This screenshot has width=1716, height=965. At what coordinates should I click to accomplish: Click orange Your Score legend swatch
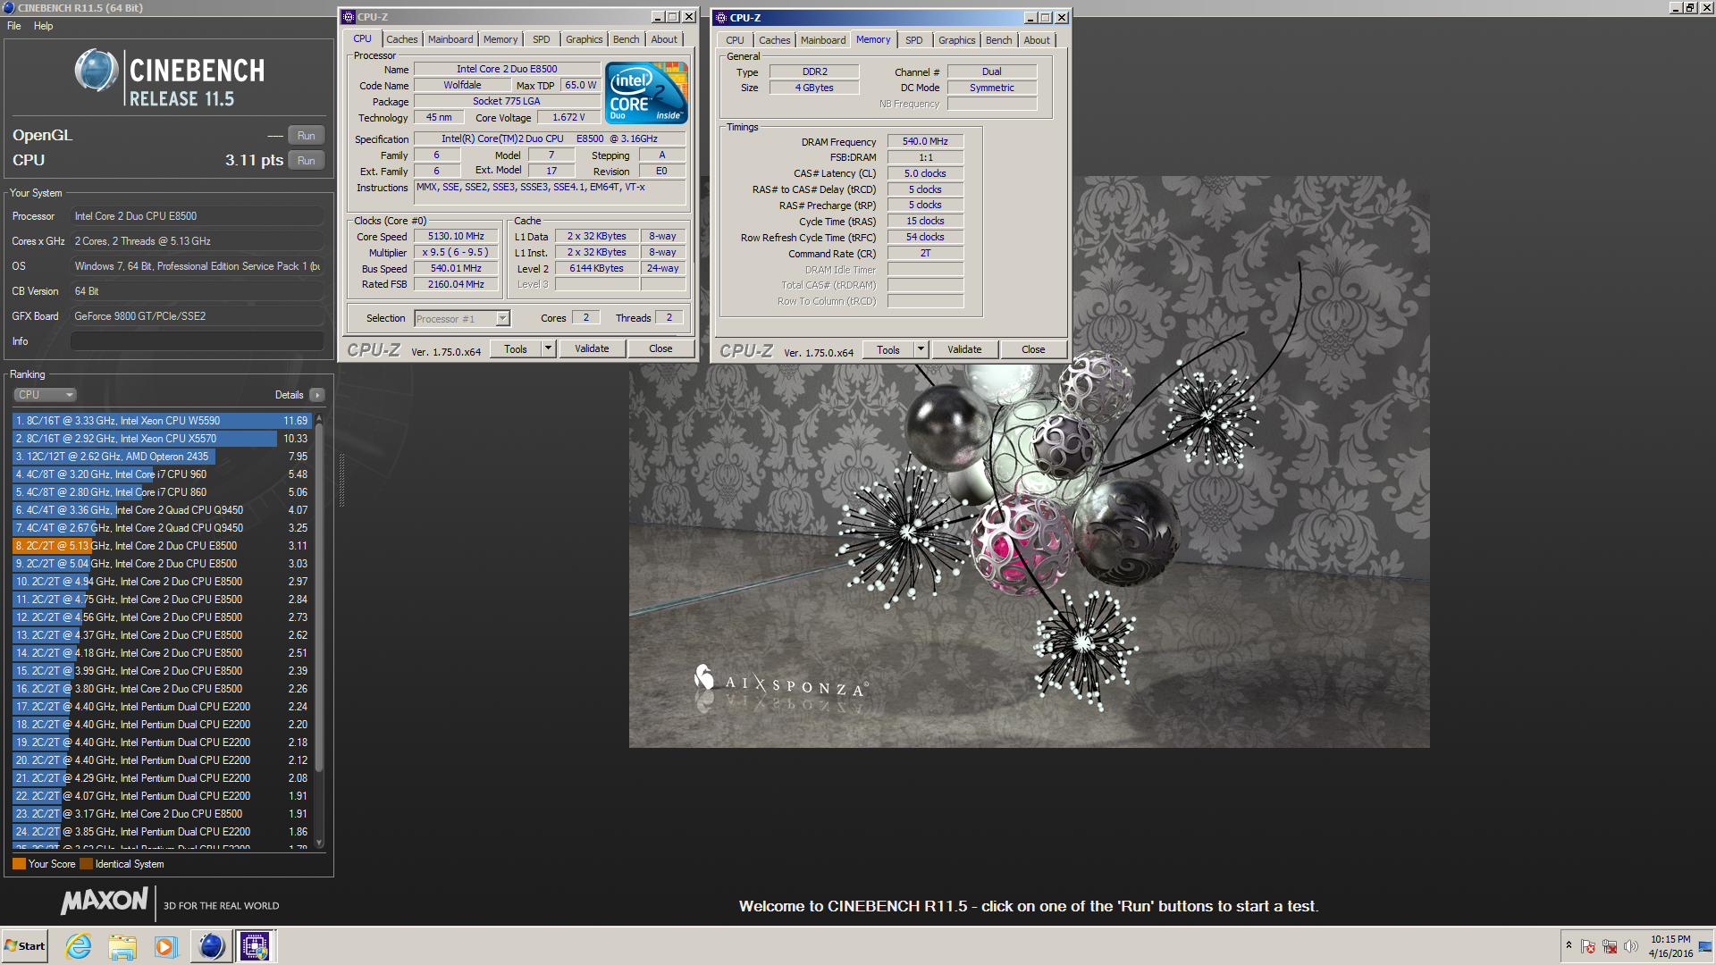pos(19,864)
